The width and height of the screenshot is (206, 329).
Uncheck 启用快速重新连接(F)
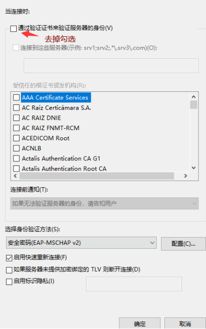point(9,258)
